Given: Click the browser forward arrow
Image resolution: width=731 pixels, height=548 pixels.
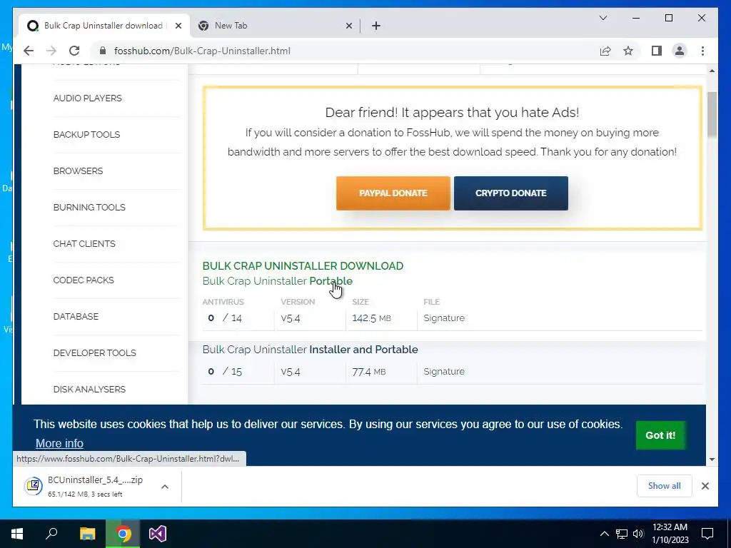Looking at the screenshot, I should click(51, 51).
